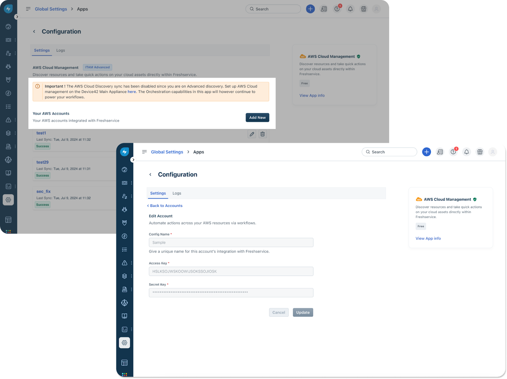
Task: Click the Update button
Action: point(303,312)
